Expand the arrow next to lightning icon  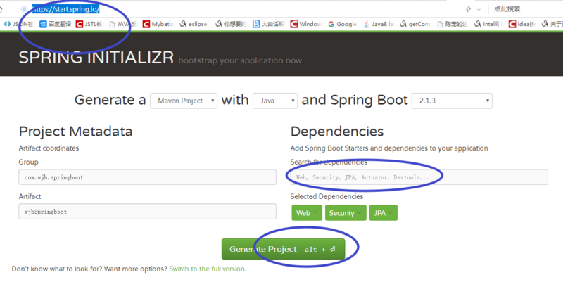click(x=479, y=10)
